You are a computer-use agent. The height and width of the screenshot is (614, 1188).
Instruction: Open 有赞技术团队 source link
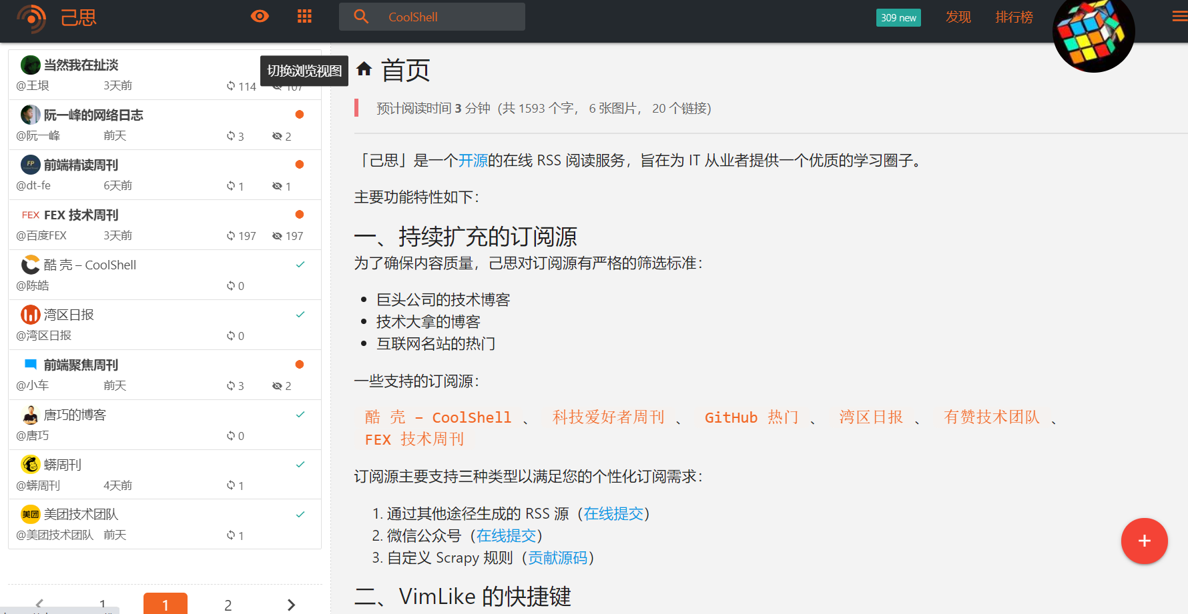point(992,417)
